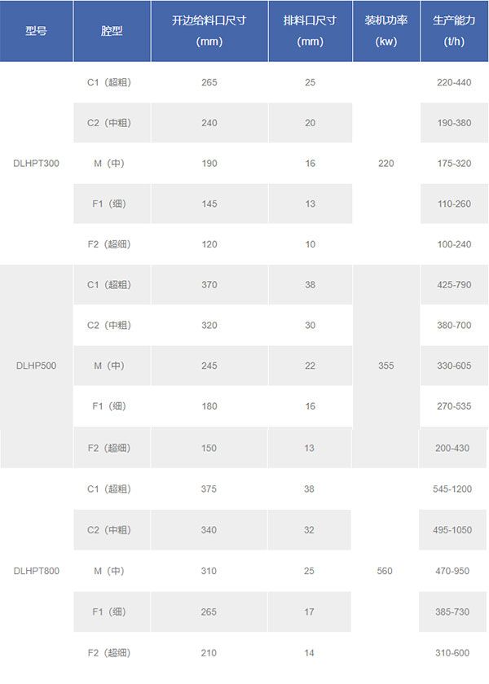The image size is (489, 684).
Task: Select capacity value 545-1200
Action: click(452, 489)
